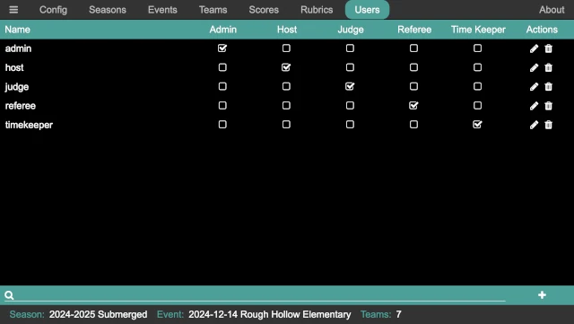
Task: Click the Judge column header
Action: [x=351, y=30]
